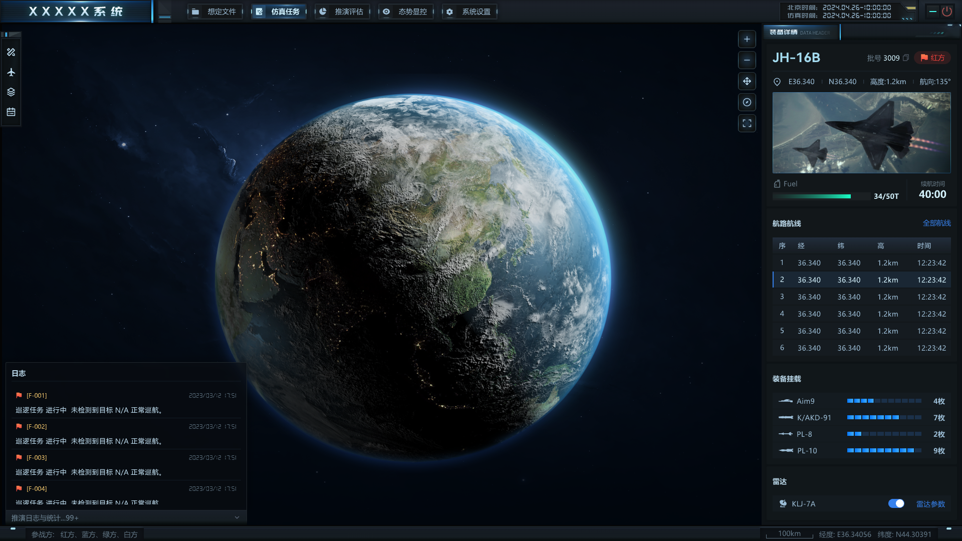Click the pan/move arrows map control
The image size is (962, 541).
[x=747, y=81]
